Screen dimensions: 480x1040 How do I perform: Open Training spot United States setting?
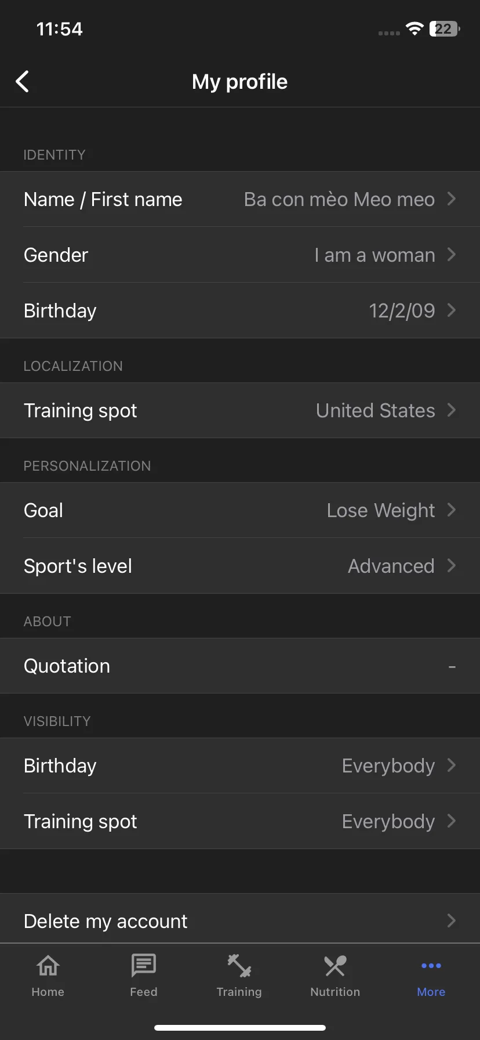click(x=240, y=410)
